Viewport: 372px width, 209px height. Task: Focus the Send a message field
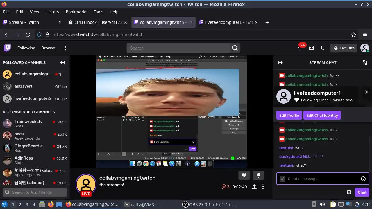tap(323, 179)
